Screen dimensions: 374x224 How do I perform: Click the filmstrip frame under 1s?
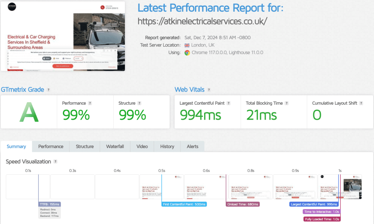340,187
